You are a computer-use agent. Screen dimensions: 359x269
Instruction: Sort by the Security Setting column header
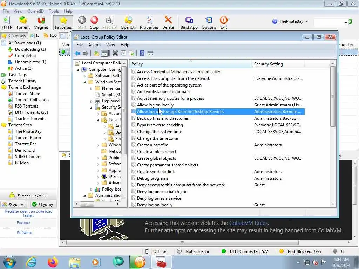[278, 64]
